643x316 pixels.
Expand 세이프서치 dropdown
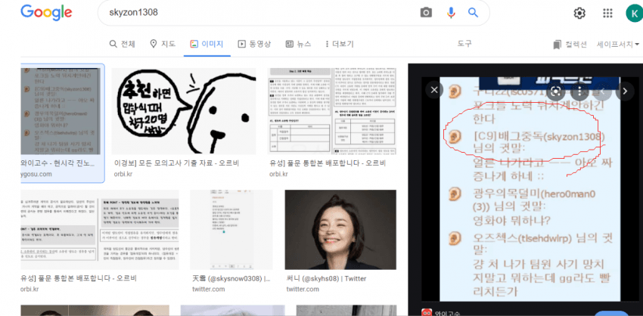point(618,45)
